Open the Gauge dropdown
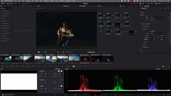Screen dimensions: 171x96 [x=156, y=17]
